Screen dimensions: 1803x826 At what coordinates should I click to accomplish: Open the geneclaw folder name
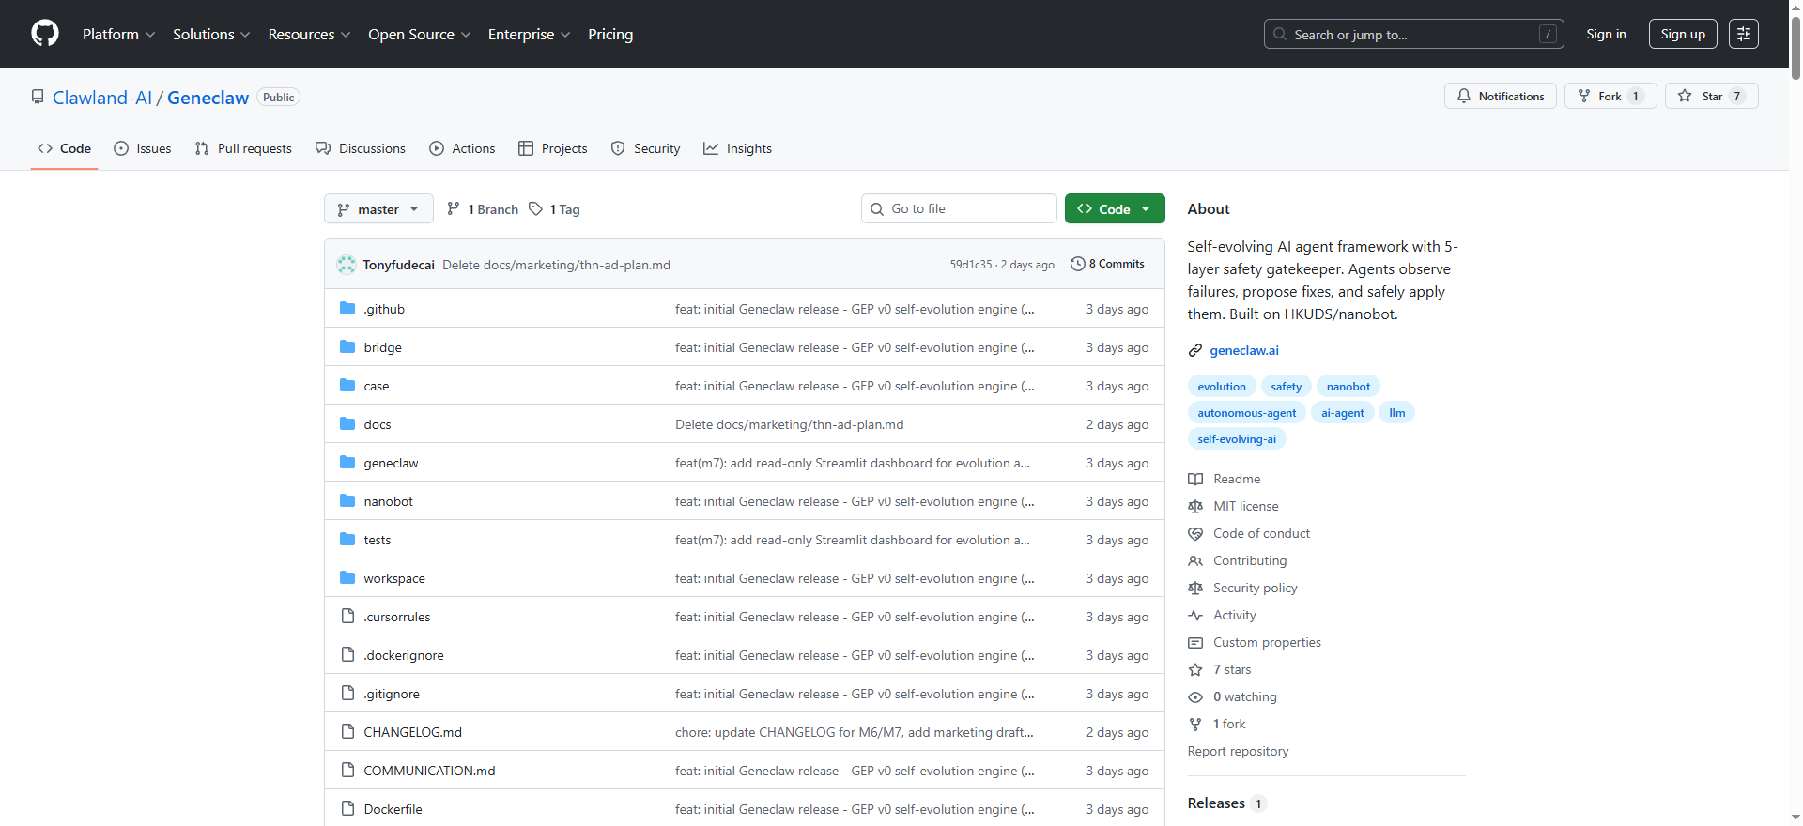coord(392,463)
